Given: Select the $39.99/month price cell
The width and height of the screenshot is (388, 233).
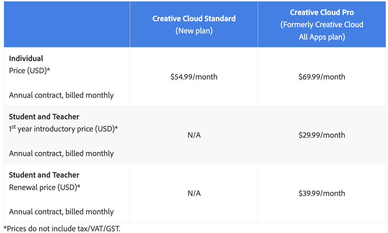Looking at the screenshot, I should (x=322, y=193).
